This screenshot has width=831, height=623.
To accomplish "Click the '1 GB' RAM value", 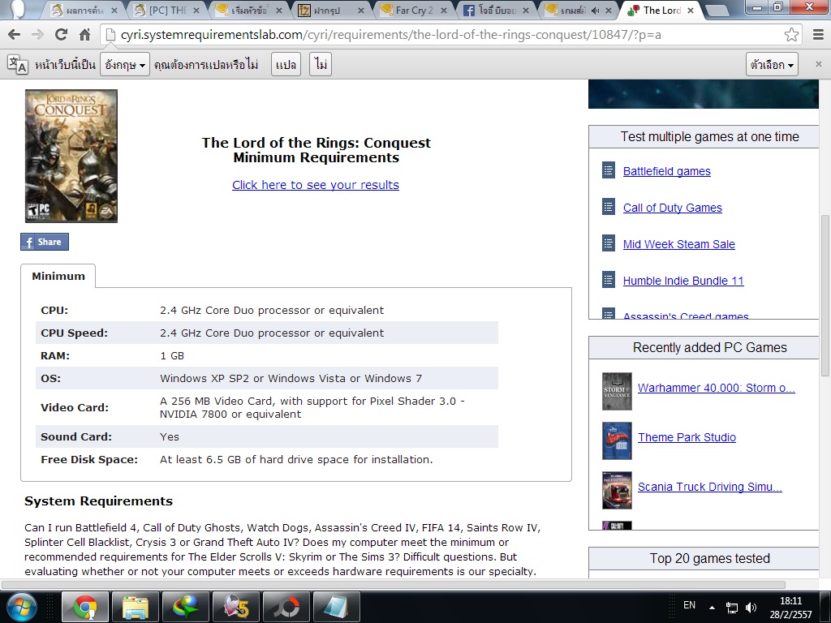I will click(x=172, y=355).
